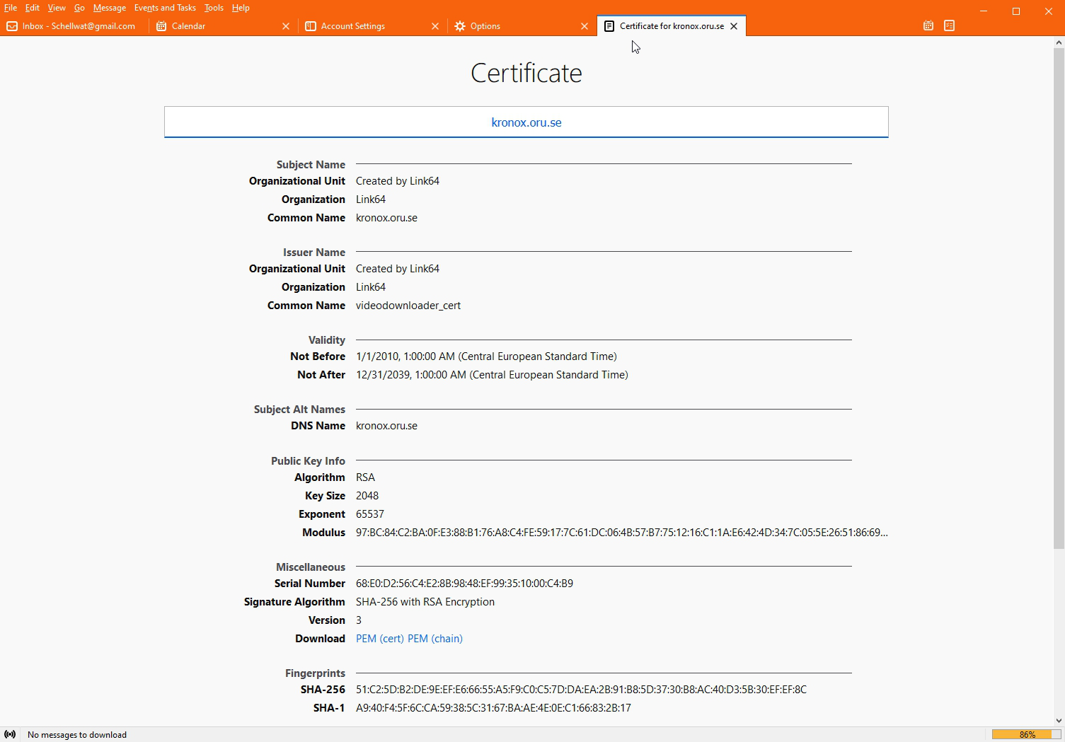Open the Events and Tasks menu
Image resolution: width=1065 pixels, height=742 pixels.
click(165, 8)
